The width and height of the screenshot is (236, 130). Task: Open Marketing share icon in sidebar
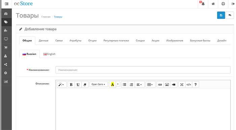click(x=6, y=64)
